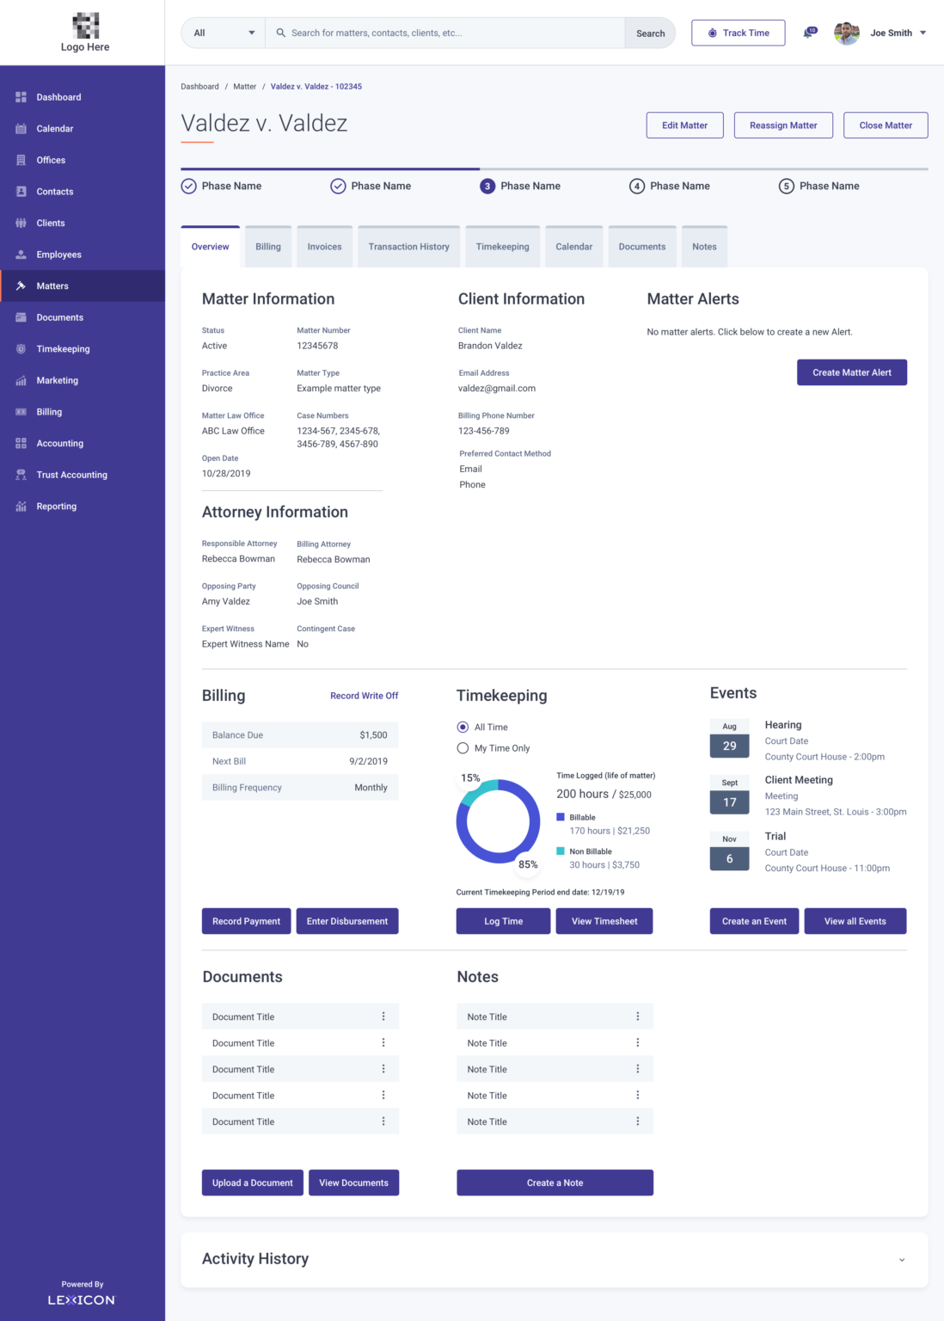944x1321 pixels.
Task: Open Employees sidebar icon
Action: 21,255
